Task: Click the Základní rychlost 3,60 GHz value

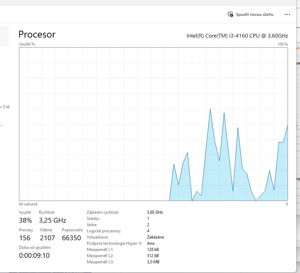Action: pyautogui.click(x=155, y=212)
